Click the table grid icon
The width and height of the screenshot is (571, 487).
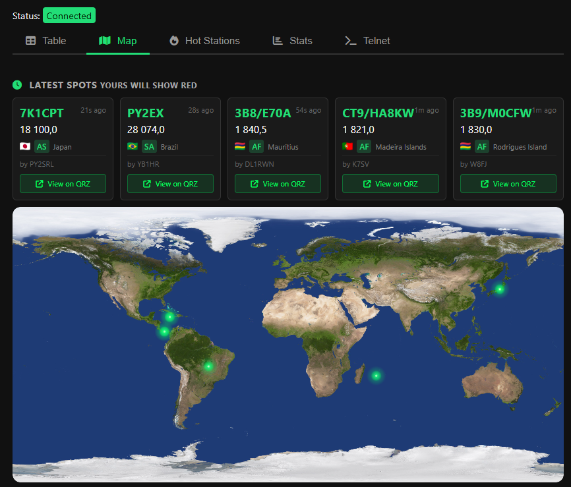(31, 41)
